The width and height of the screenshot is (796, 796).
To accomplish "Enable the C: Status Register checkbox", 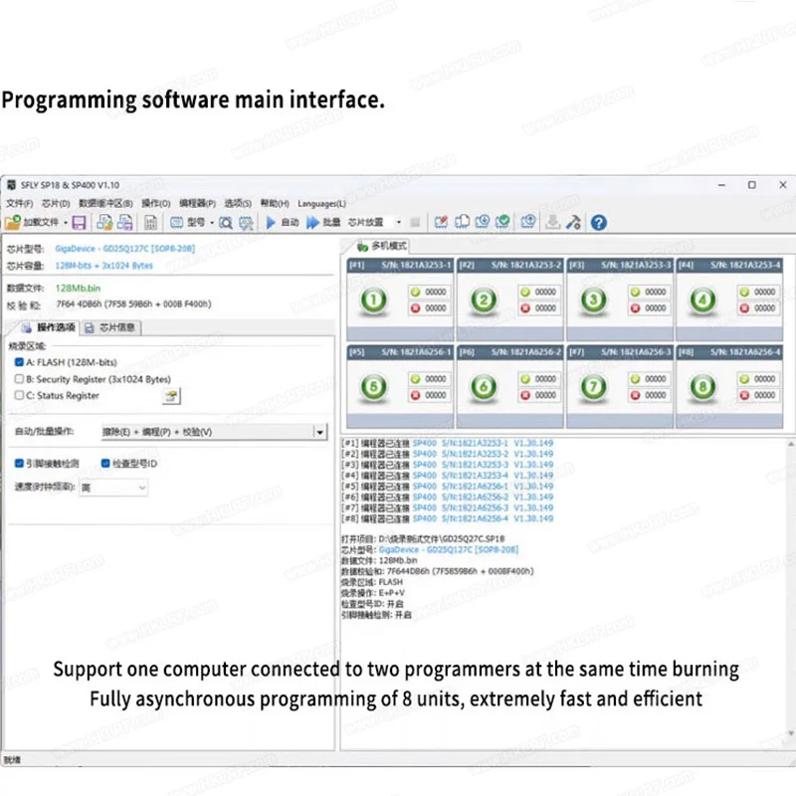I will [x=19, y=395].
